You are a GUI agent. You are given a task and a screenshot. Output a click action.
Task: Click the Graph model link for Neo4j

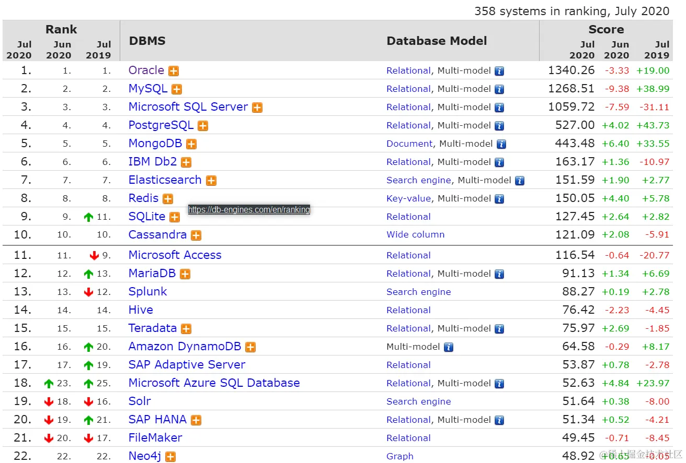pos(400,456)
